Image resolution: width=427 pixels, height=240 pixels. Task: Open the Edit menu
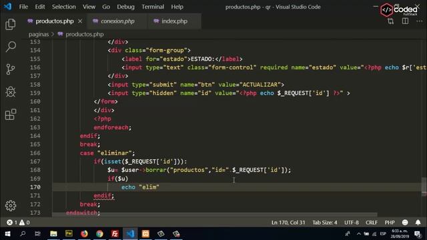coord(40,7)
